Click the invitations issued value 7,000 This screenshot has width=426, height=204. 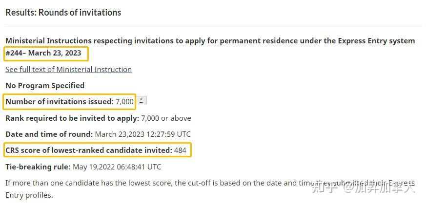pos(124,102)
